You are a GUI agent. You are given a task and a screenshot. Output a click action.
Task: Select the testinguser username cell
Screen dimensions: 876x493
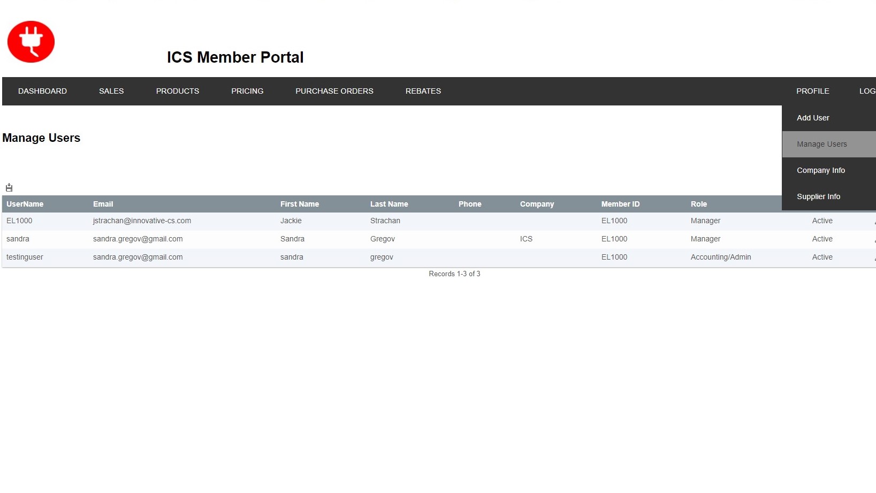25,257
